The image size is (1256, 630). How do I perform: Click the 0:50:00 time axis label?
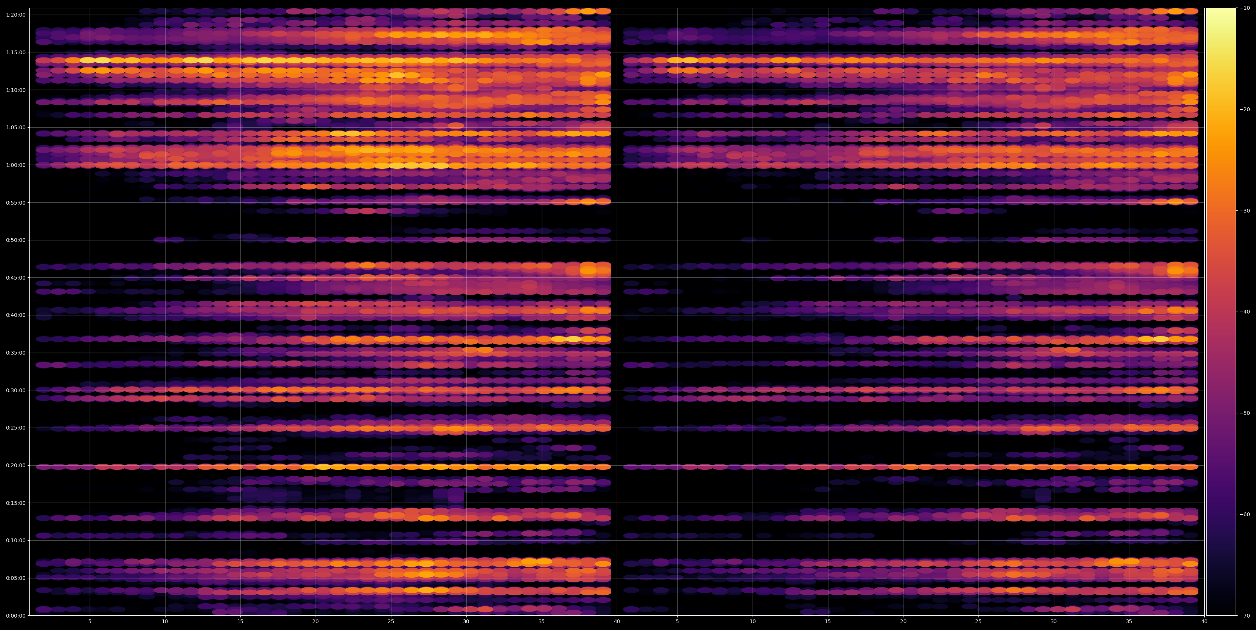click(x=15, y=240)
